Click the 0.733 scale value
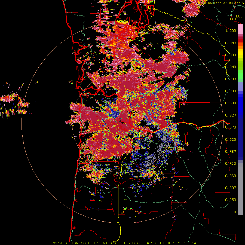Screen dimensions: 245x245 pyautogui.click(x=231, y=91)
